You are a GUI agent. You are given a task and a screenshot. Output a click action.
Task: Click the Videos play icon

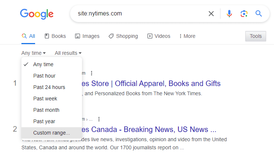150,36
